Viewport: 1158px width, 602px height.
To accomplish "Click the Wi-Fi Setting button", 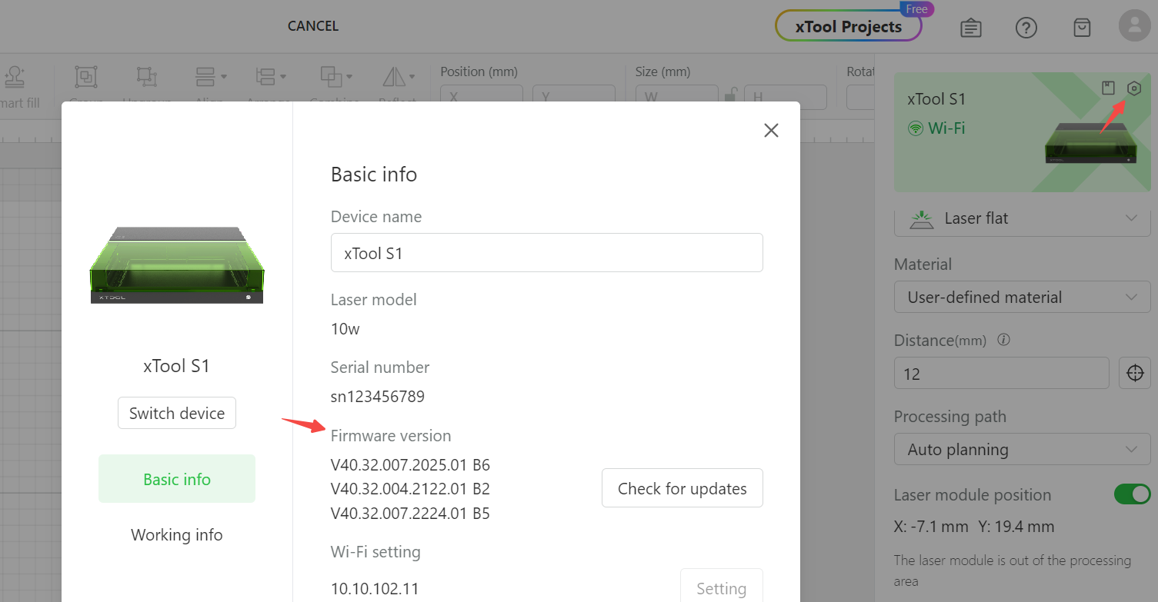I will point(722,586).
